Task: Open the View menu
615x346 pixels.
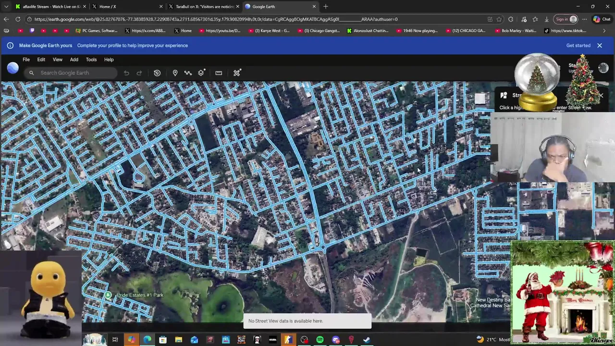Action: 58,60
